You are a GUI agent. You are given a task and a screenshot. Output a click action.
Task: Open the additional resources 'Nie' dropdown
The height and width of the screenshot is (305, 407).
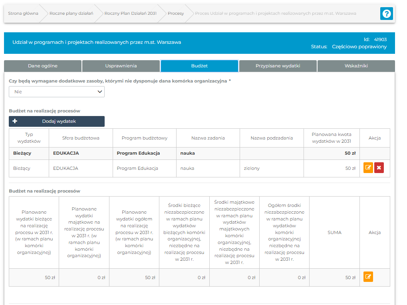click(x=57, y=92)
